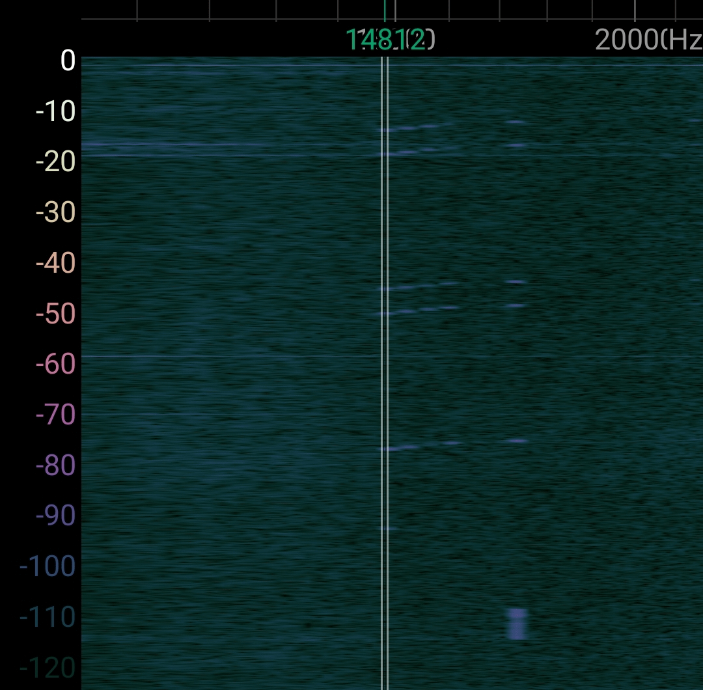Image resolution: width=703 pixels, height=690 pixels.
Task: Click the bright purple signal block near -110
Action: [517, 624]
